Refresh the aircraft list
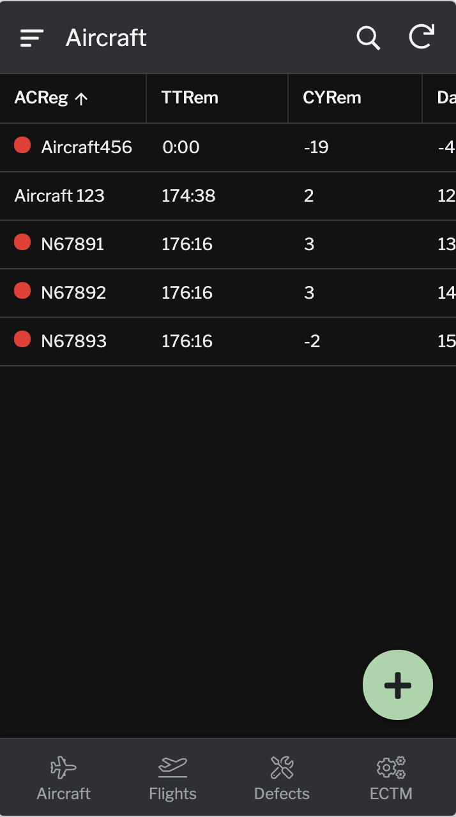The height and width of the screenshot is (817, 456). [421, 38]
